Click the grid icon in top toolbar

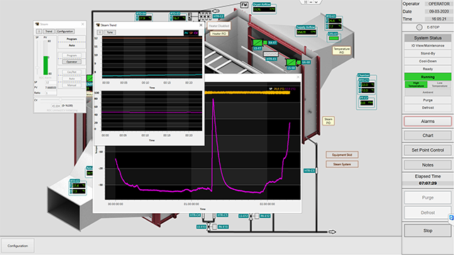pos(306,1)
